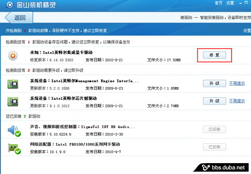The image size is (251, 174).
Task: Click 不再提示 for Intel芯片组驱动
Action: click(237, 101)
